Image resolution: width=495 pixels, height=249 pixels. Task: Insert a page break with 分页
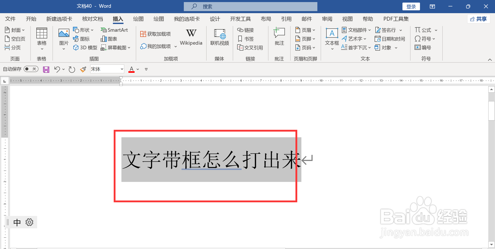point(13,48)
